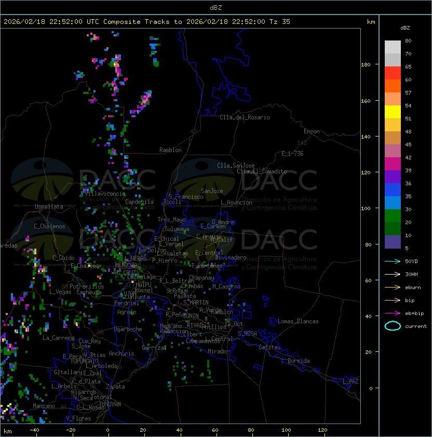The width and height of the screenshot is (432, 437).
Task: Click the 'dBZ' heading above the color scale
Action: (x=405, y=28)
